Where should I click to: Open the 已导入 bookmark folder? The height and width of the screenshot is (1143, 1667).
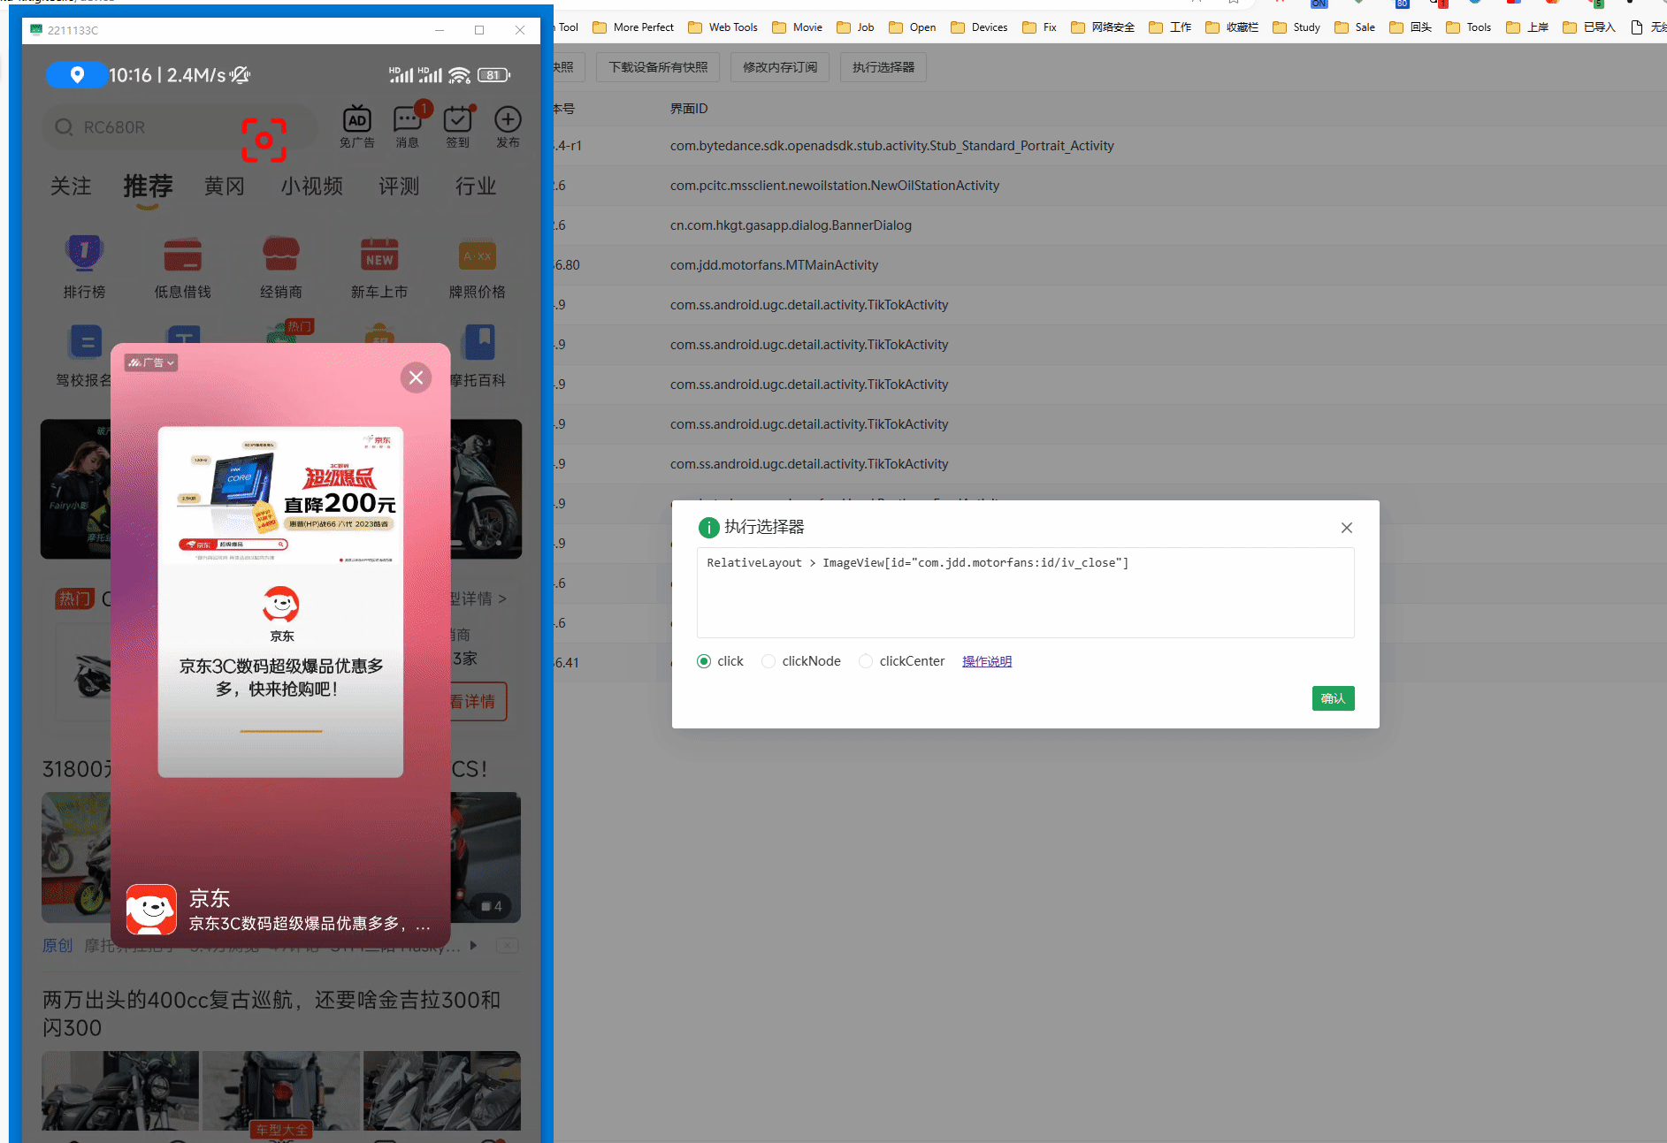click(x=1589, y=27)
